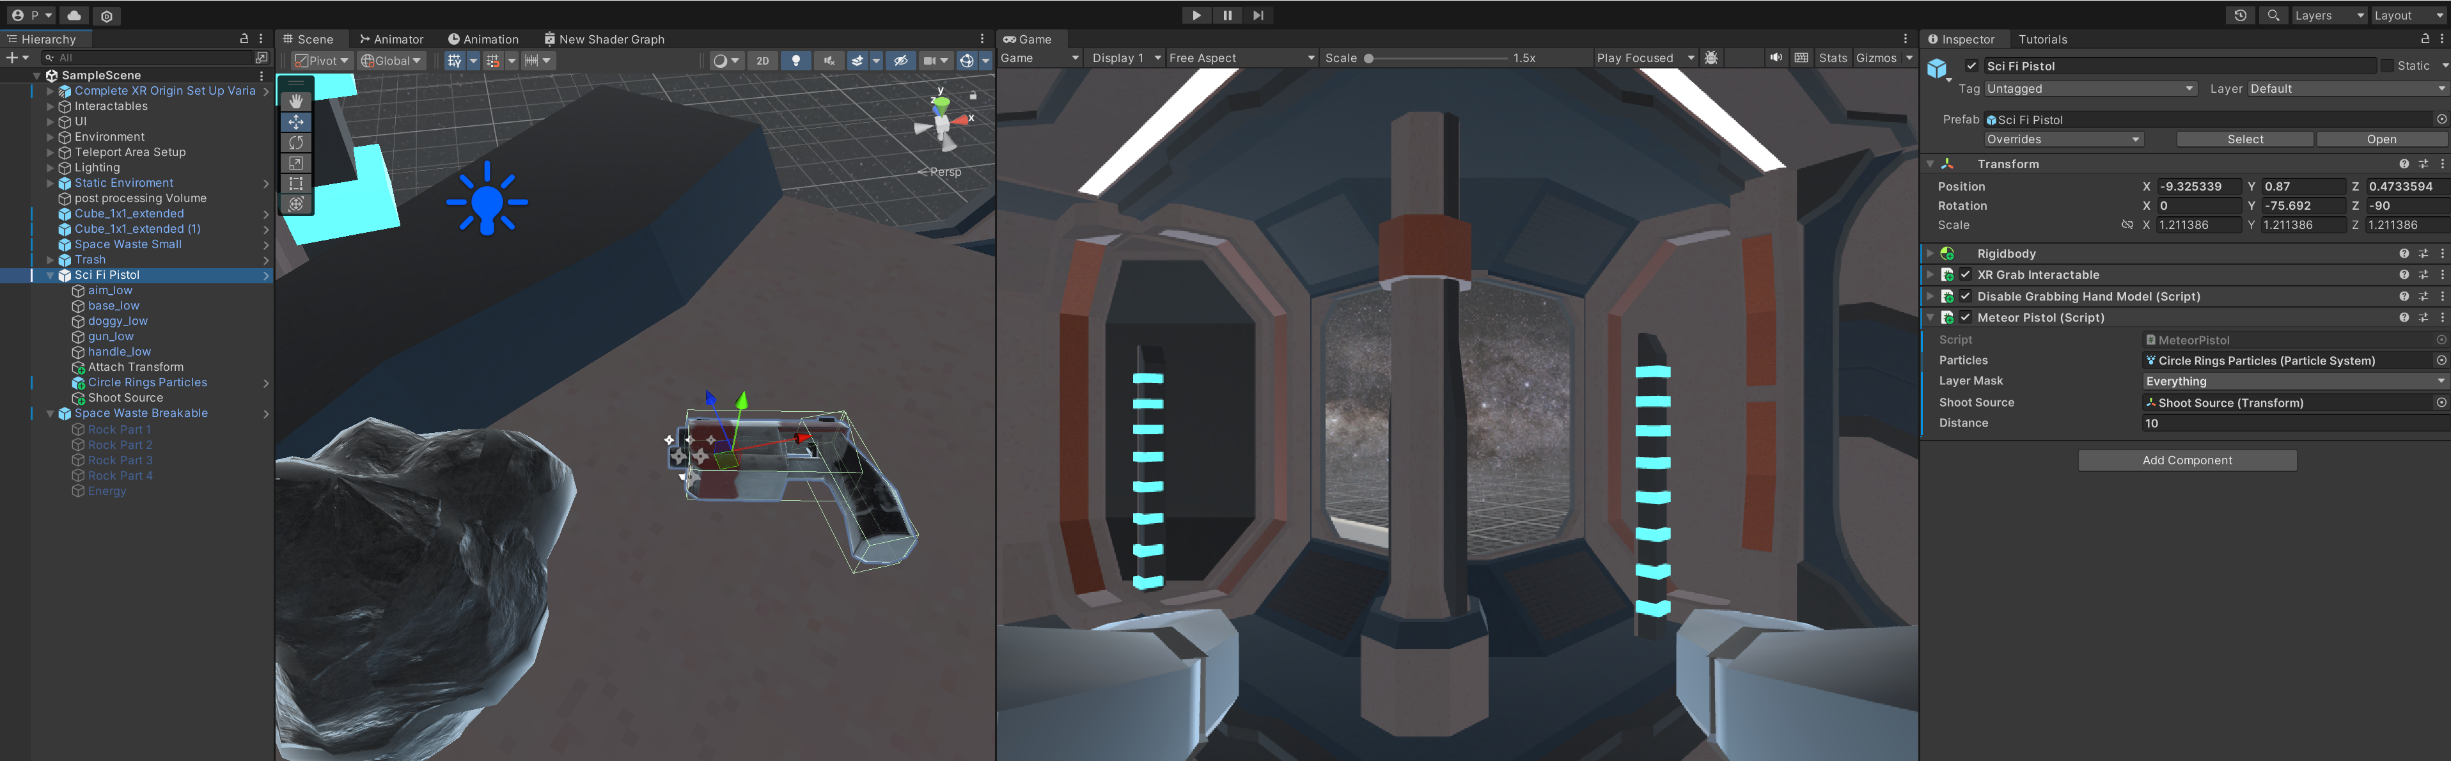
Task: Toggle the Static checkbox
Action: [2386, 66]
